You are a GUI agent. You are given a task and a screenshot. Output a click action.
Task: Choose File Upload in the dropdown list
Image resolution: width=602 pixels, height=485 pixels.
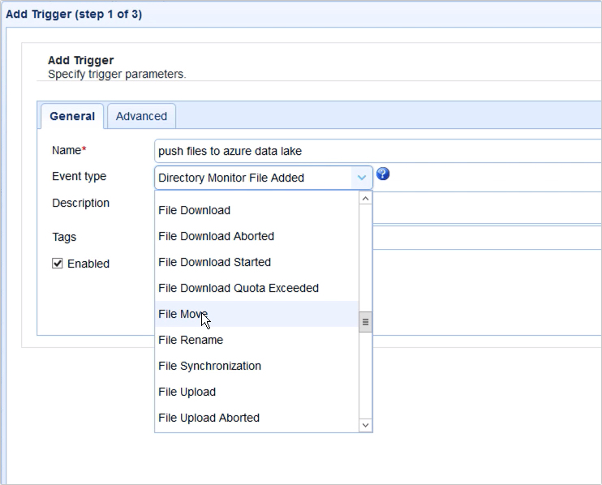[187, 392]
